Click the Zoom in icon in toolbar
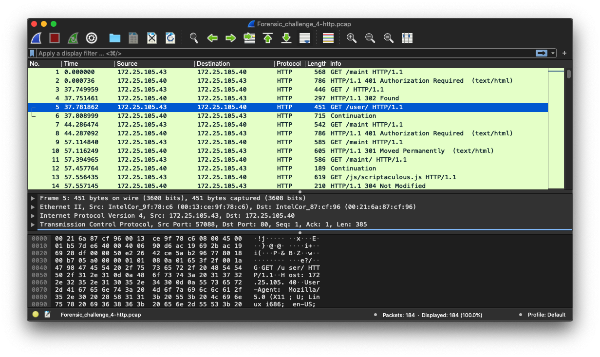Viewport: 600px width, 357px height. tap(352, 38)
